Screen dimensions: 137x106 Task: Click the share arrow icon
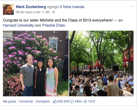click(x=85, y=101)
